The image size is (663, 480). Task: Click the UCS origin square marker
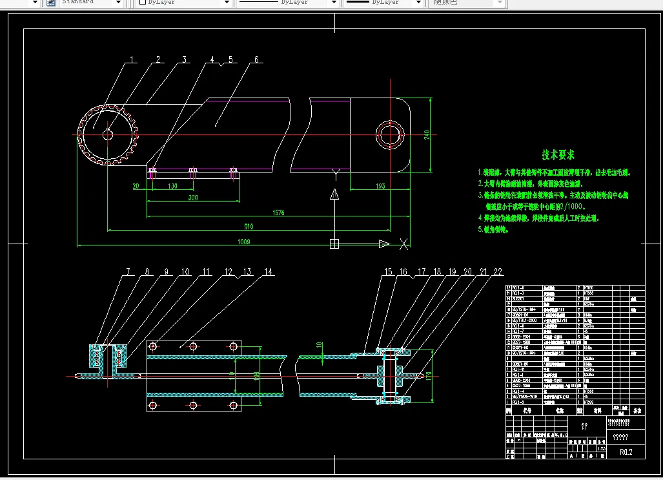point(334,244)
